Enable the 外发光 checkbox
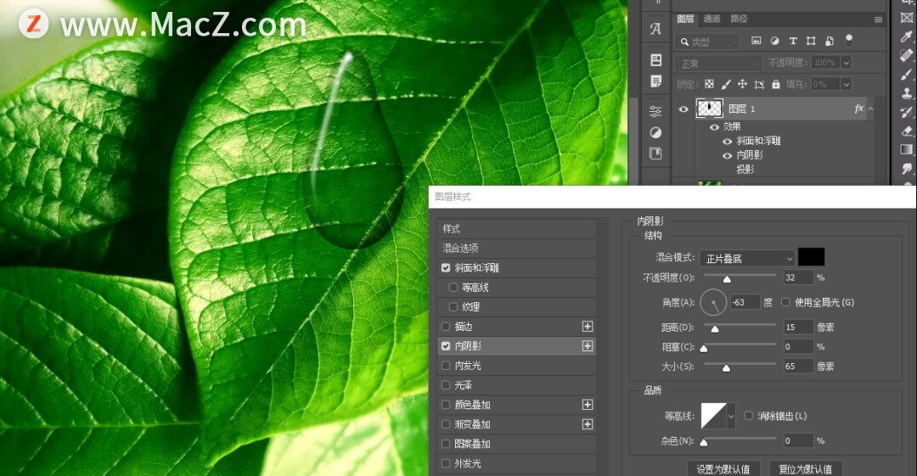Screen dimensions: 917x476 (446, 463)
